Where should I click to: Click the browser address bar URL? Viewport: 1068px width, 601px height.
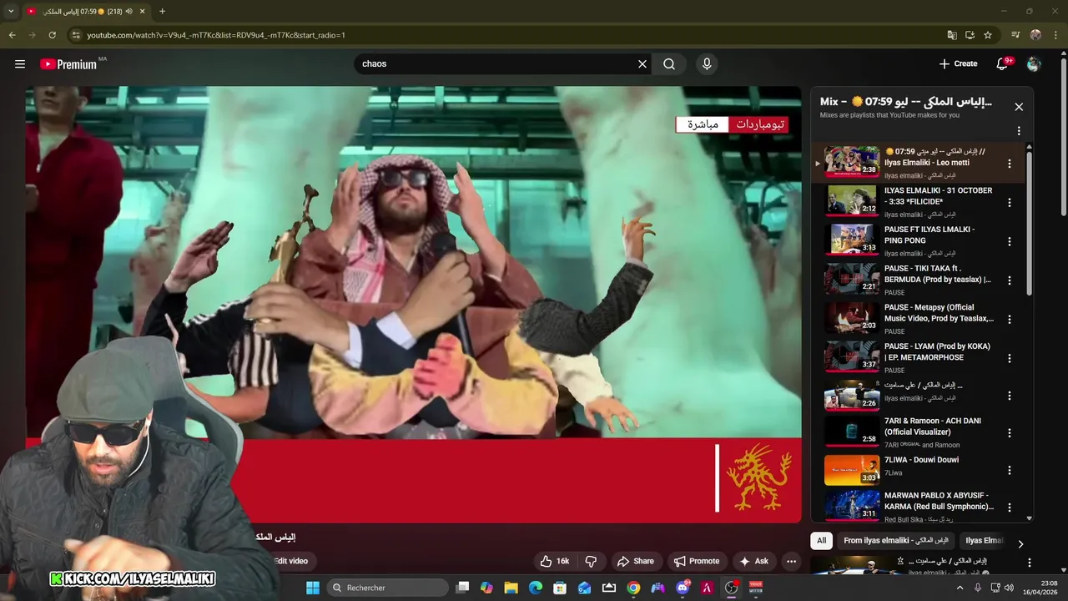[216, 35]
